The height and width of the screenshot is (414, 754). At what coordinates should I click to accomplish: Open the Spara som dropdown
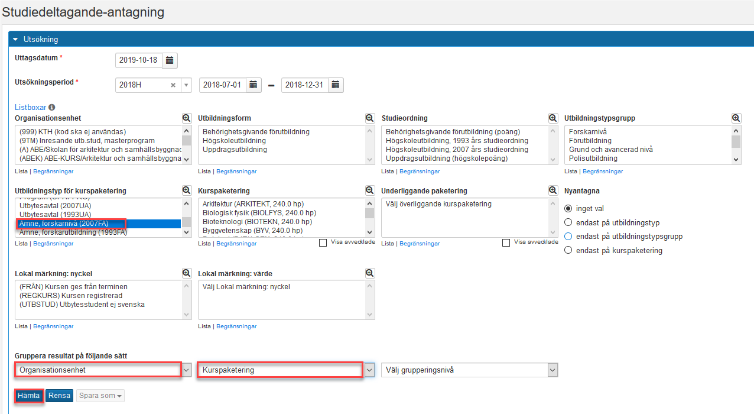pos(100,396)
